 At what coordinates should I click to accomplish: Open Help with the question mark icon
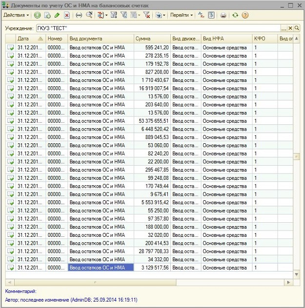[x=245, y=16]
